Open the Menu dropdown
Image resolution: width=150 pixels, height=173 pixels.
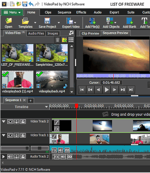pyautogui.click(x=12, y=12)
